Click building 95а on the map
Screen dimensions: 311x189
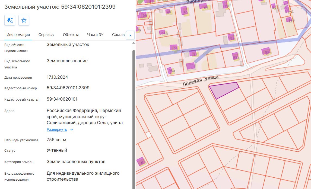(170, 70)
